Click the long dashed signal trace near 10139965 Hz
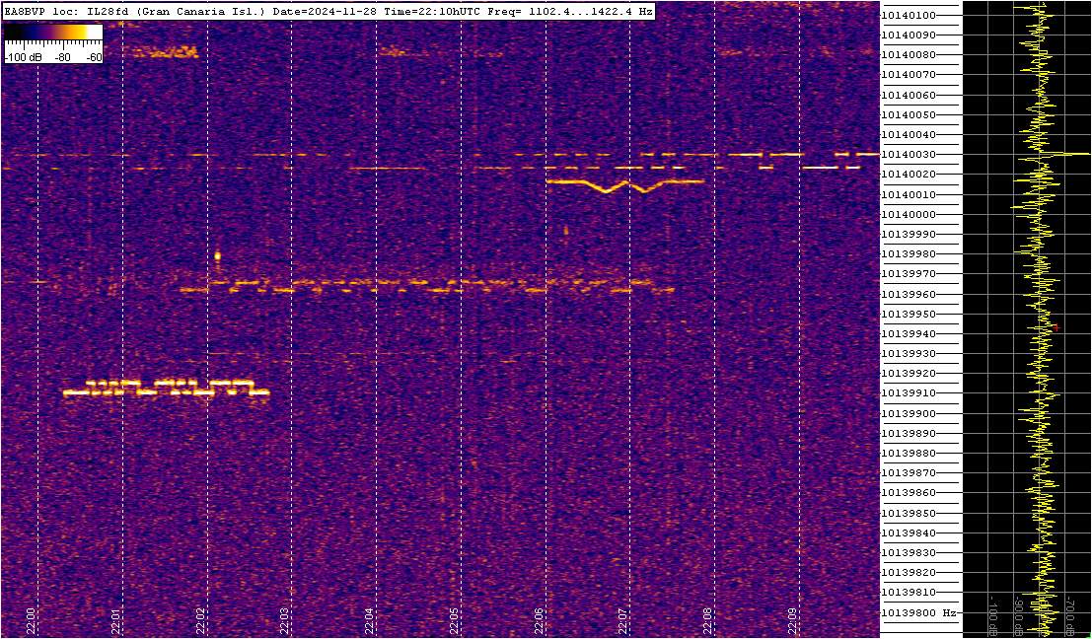The image size is (1092, 639). [427, 286]
